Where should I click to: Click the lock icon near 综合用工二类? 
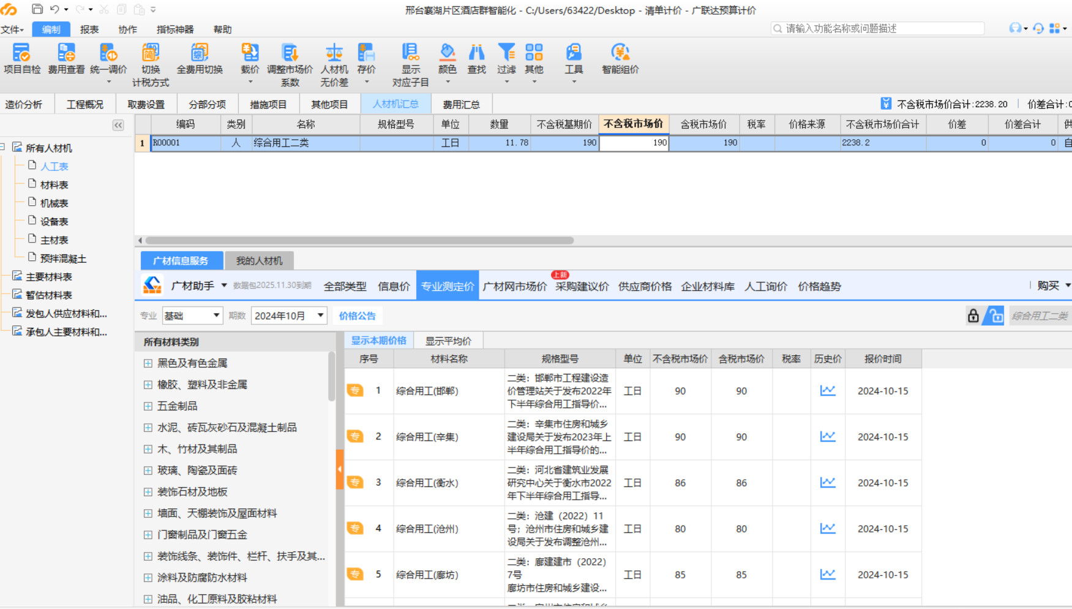[973, 316]
